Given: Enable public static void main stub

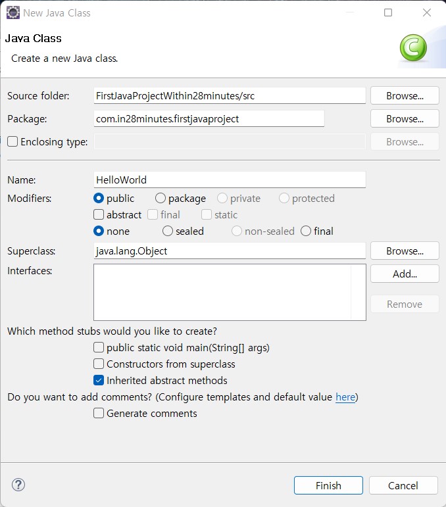Looking at the screenshot, I should pyautogui.click(x=99, y=347).
